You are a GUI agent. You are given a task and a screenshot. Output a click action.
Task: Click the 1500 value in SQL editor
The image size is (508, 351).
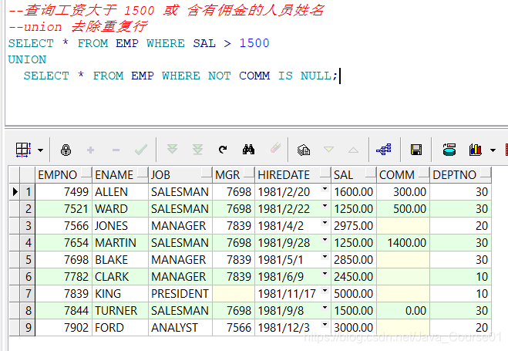[254, 43]
